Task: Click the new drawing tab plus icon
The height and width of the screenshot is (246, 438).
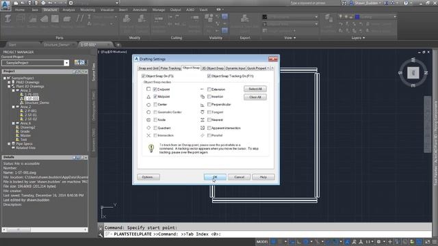Action: pyautogui.click(x=118, y=44)
